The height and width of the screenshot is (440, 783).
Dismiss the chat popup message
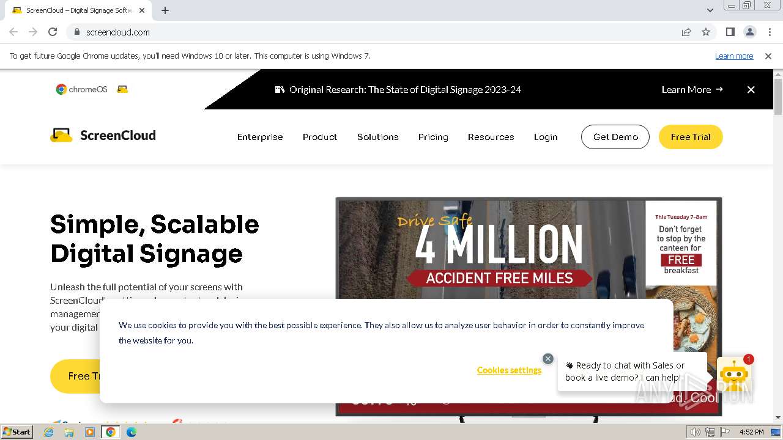point(548,359)
